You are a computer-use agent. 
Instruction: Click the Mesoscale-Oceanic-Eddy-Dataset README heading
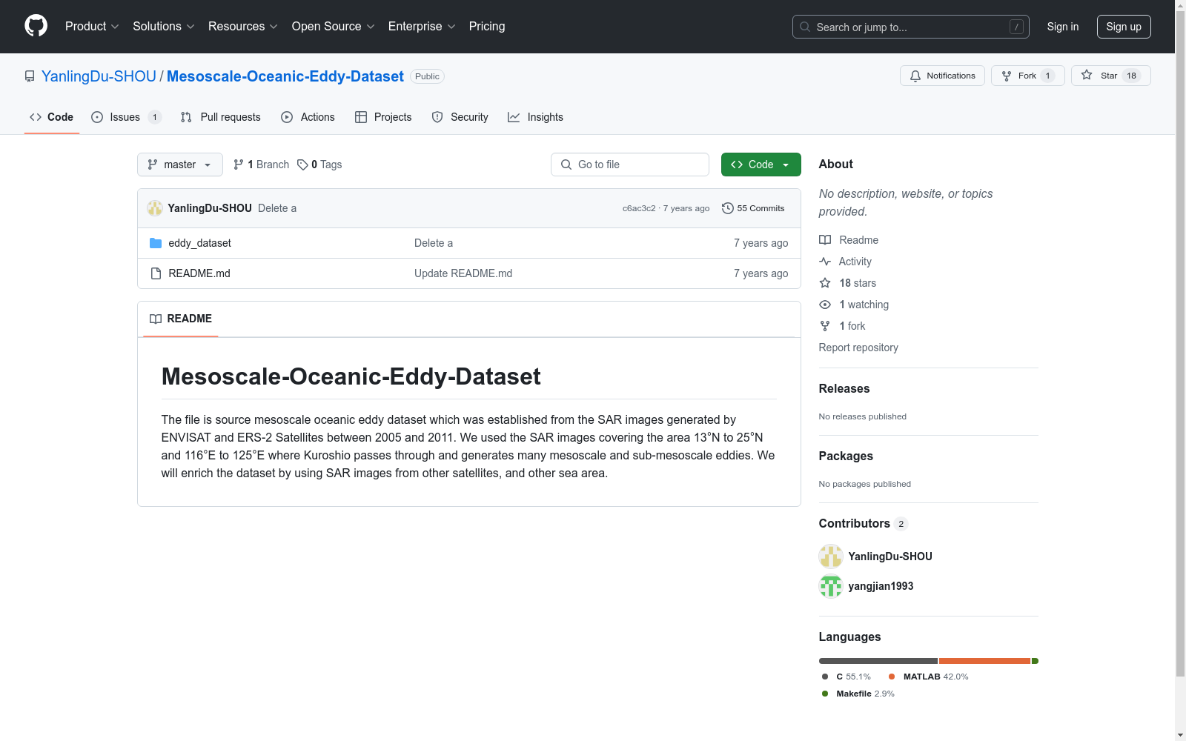[351, 376]
